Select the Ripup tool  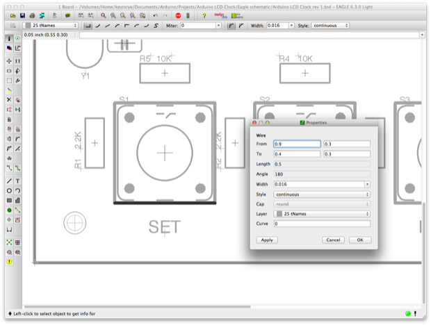(18, 168)
